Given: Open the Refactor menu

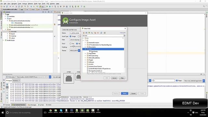Looking at the screenshot, I should pyautogui.click(x=31, y=4).
